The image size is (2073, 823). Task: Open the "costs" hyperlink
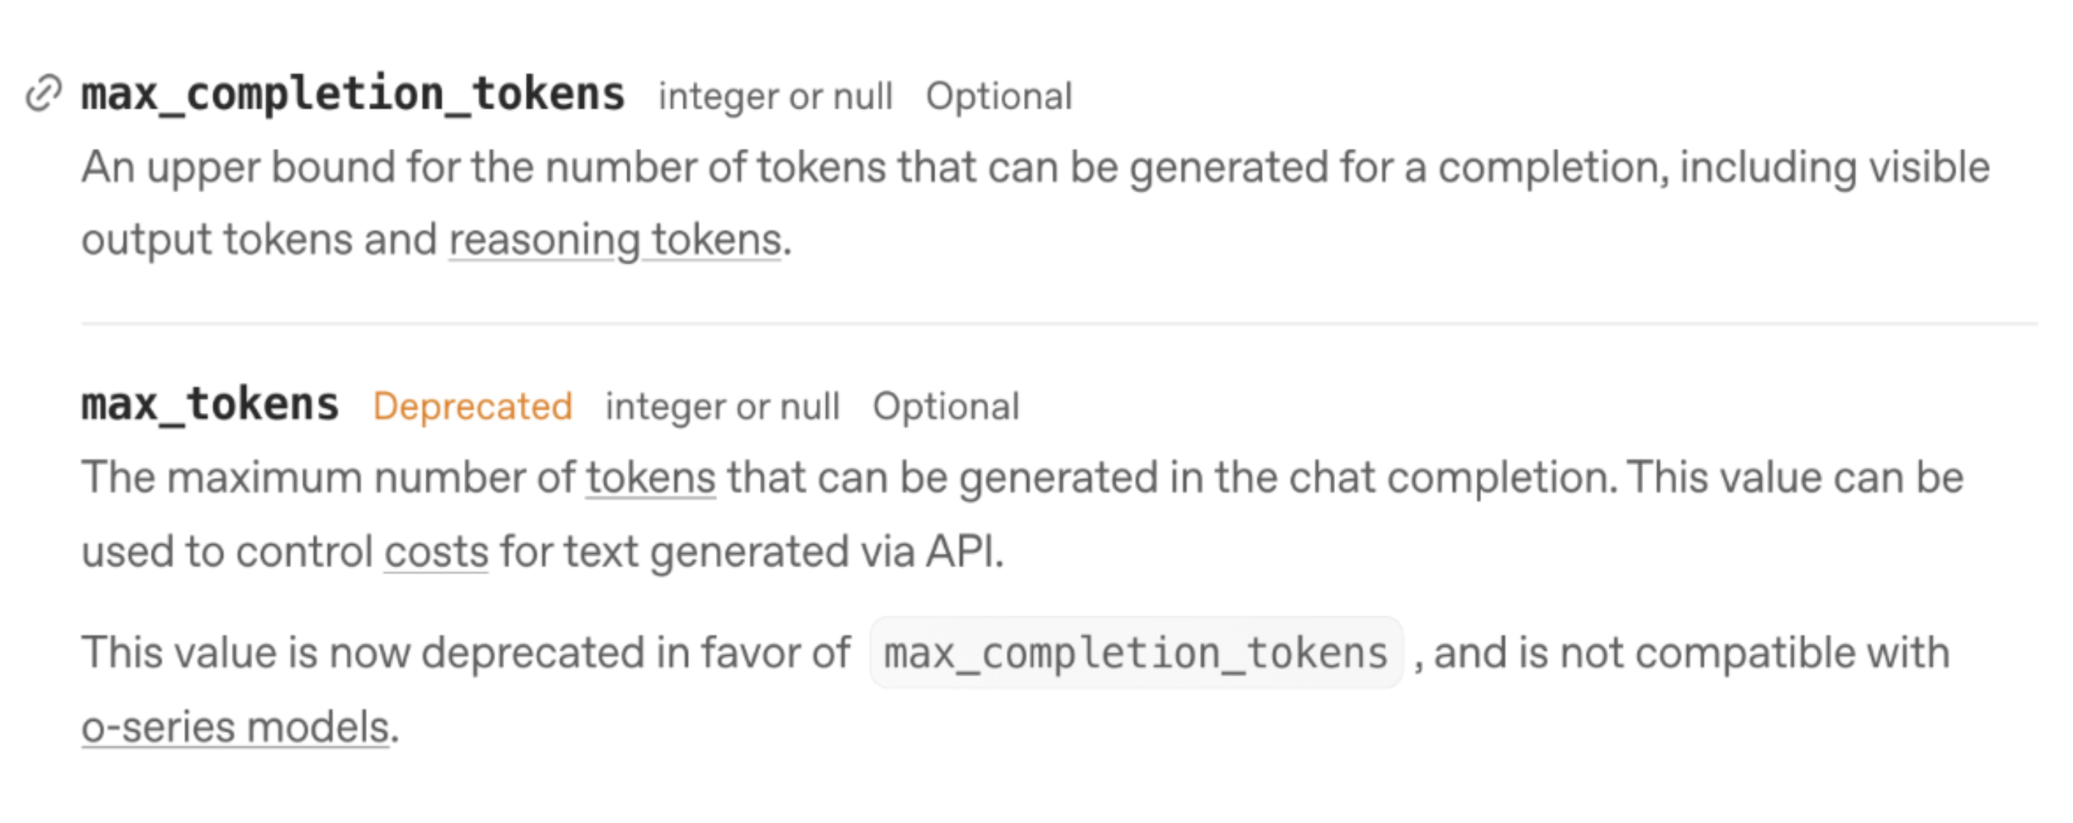[436, 552]
